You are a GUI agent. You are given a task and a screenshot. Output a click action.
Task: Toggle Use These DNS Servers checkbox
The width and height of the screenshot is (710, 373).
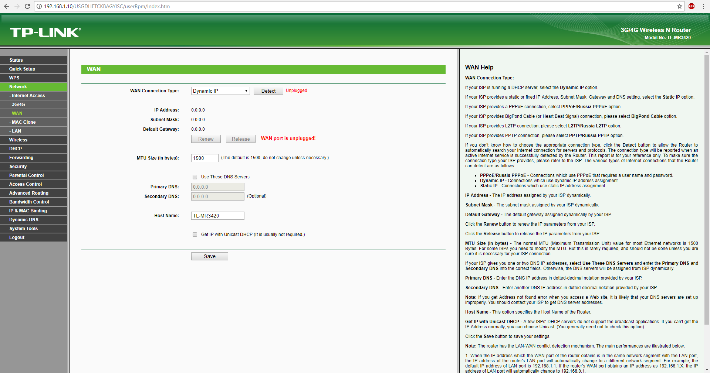click(195, 177)
